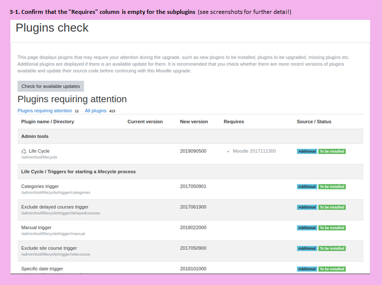The width and height of the screenshot is (382, 285).
Task: Click To be installed badge for Categories trigger
Action: pyautogui.click(x=332, y=187)
